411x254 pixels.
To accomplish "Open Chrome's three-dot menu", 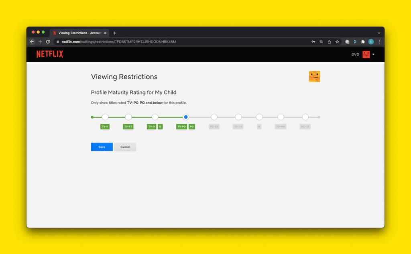I will [x=379, y=42].
